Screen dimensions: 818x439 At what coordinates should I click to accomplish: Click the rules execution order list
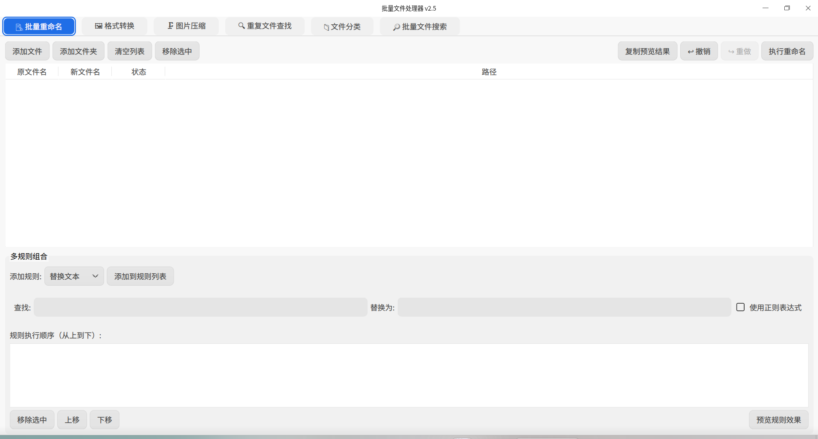409,375
